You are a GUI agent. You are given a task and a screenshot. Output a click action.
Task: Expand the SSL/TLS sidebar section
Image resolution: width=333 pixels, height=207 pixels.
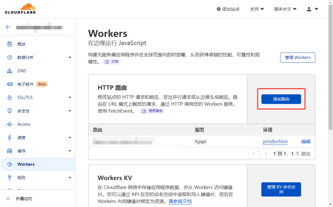pyautogui.click(x=39, y=98)
